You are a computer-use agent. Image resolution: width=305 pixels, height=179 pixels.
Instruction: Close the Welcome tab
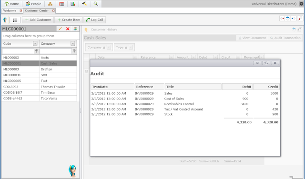pos(21,10)
